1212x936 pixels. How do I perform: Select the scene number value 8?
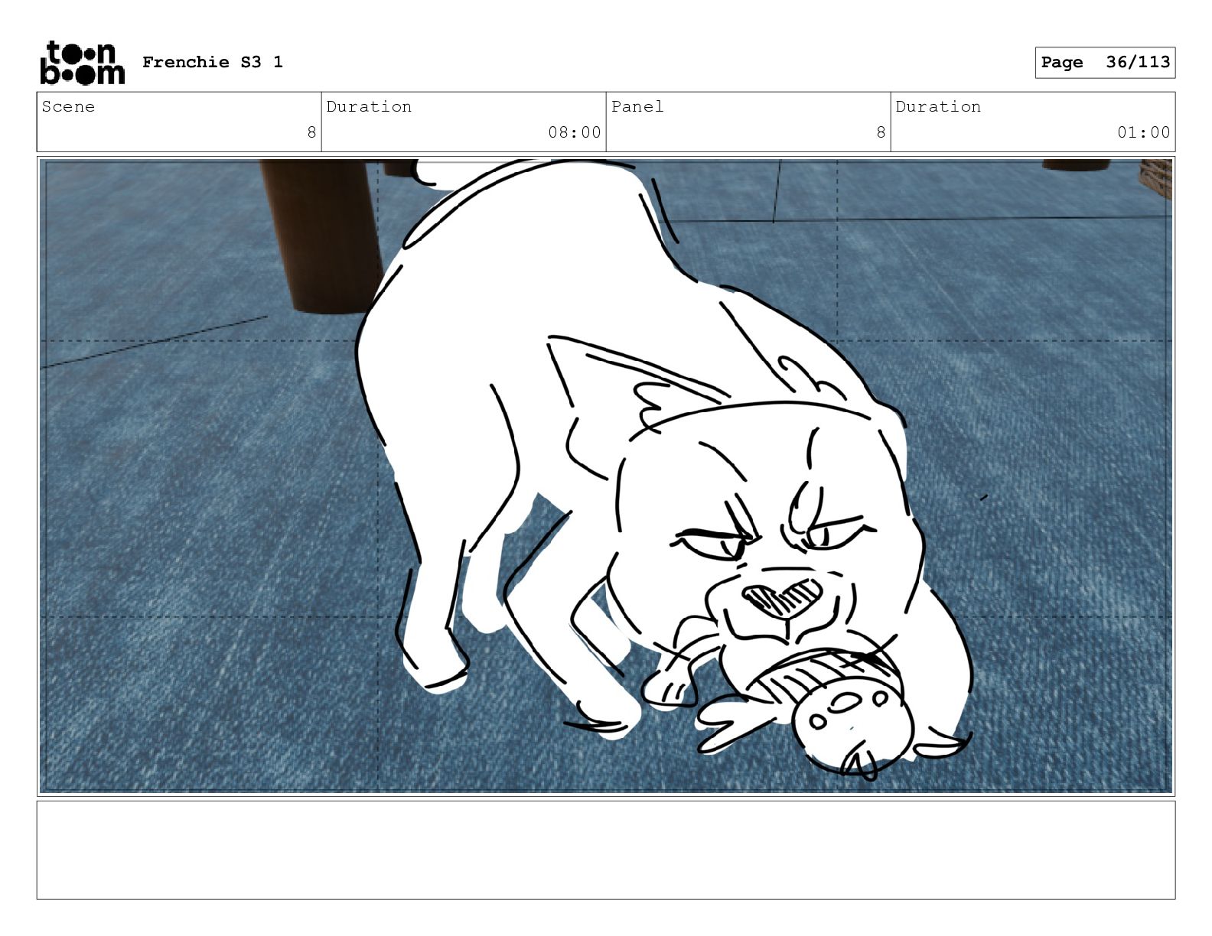[x=311, y=132]
